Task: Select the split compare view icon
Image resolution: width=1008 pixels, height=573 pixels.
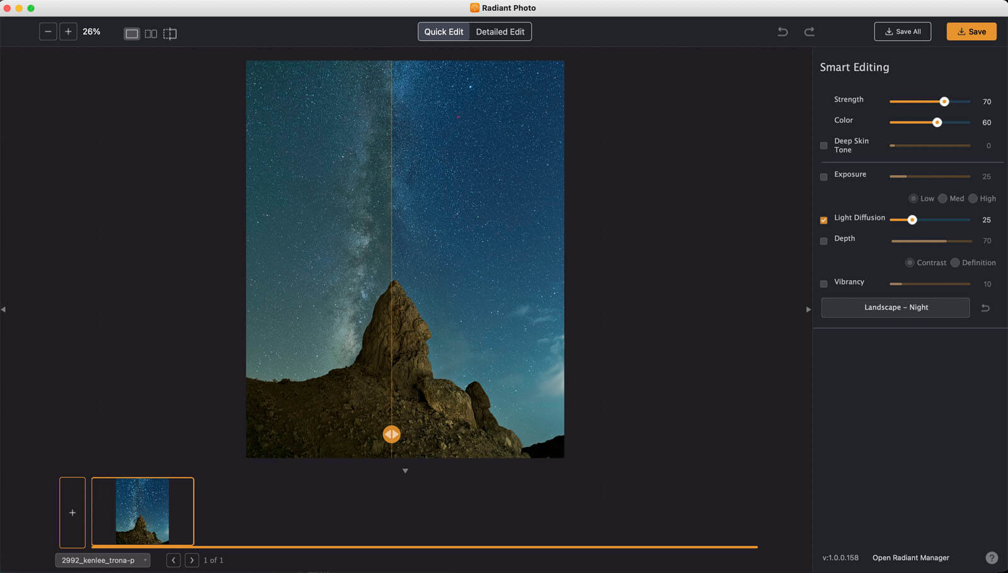Action: (170, 33)
